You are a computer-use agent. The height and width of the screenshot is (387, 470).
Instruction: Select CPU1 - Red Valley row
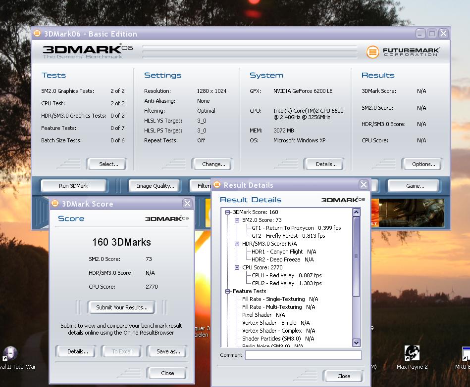(287, 275)
